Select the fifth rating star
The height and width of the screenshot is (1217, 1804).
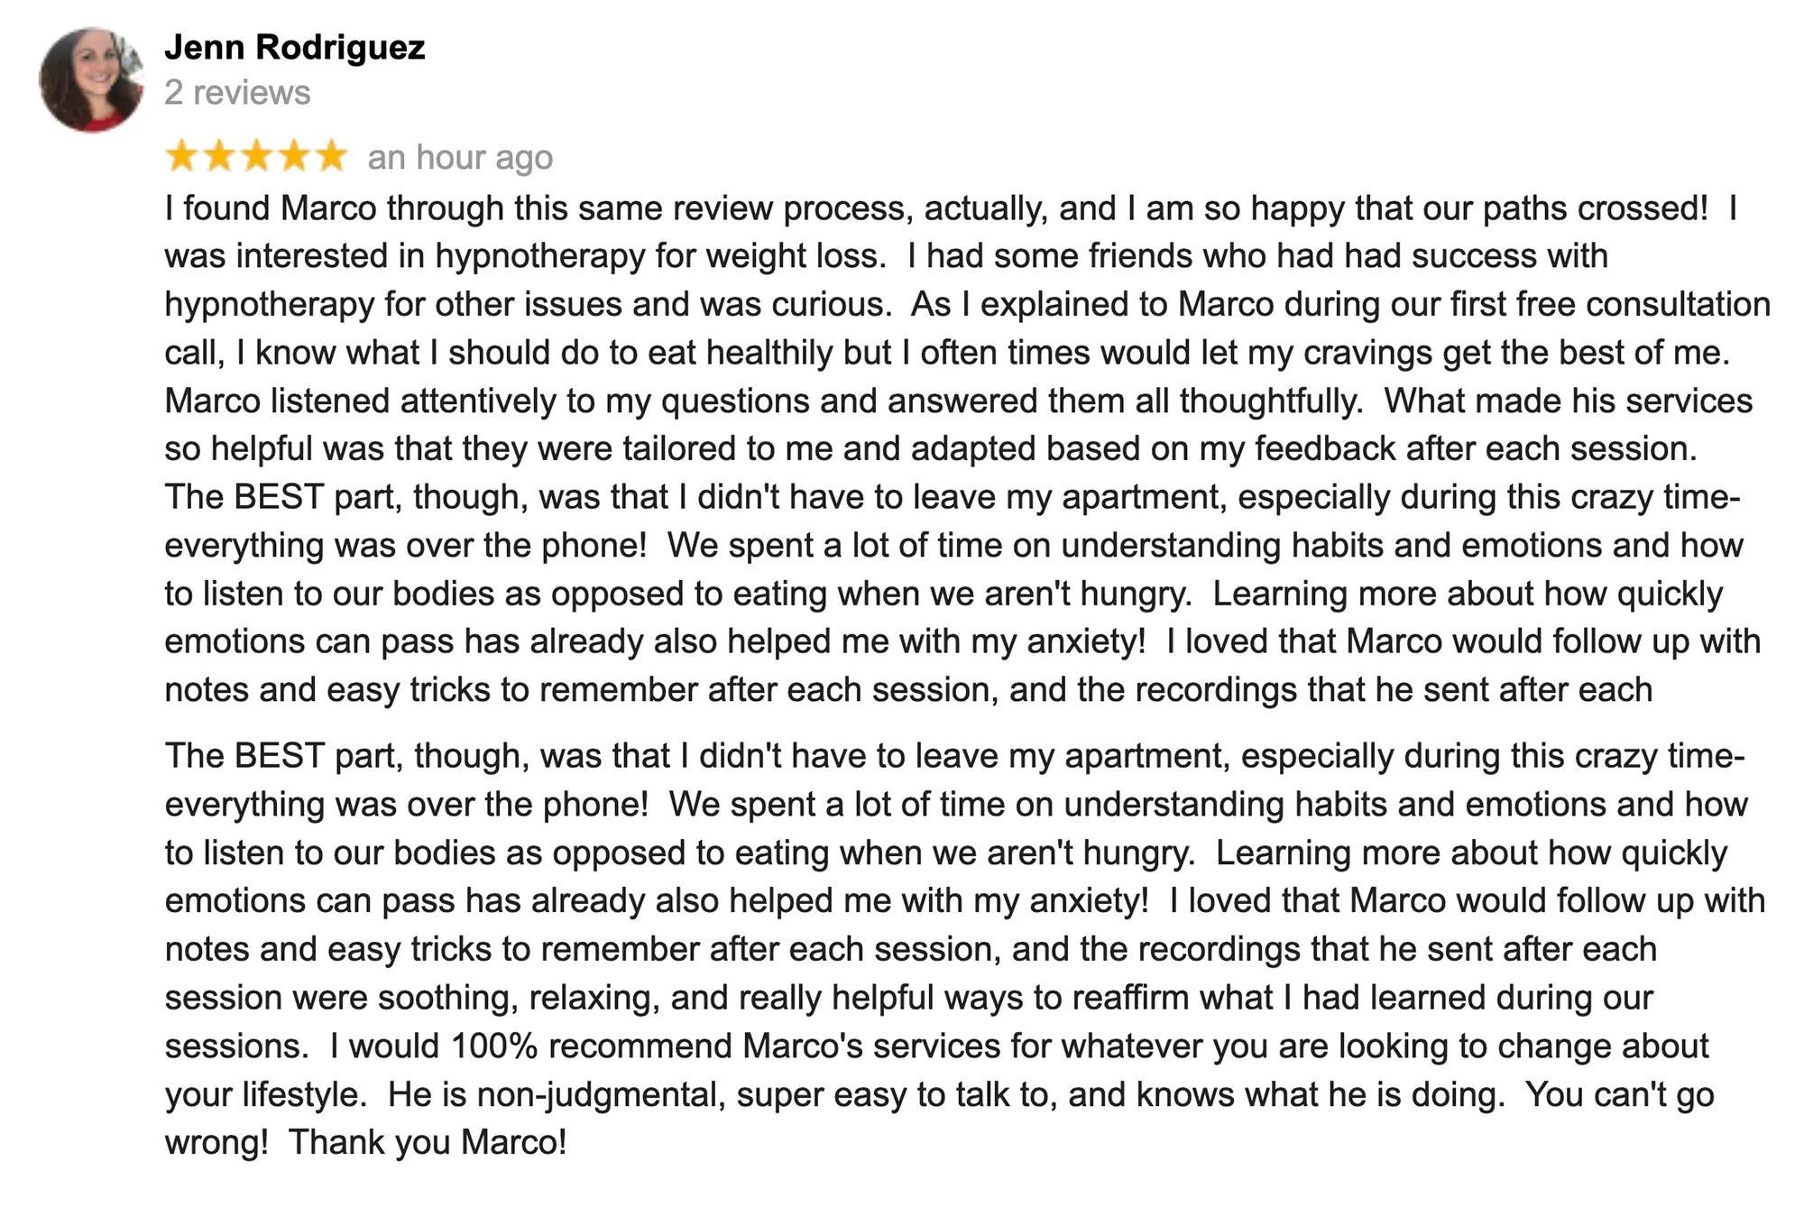331,156
